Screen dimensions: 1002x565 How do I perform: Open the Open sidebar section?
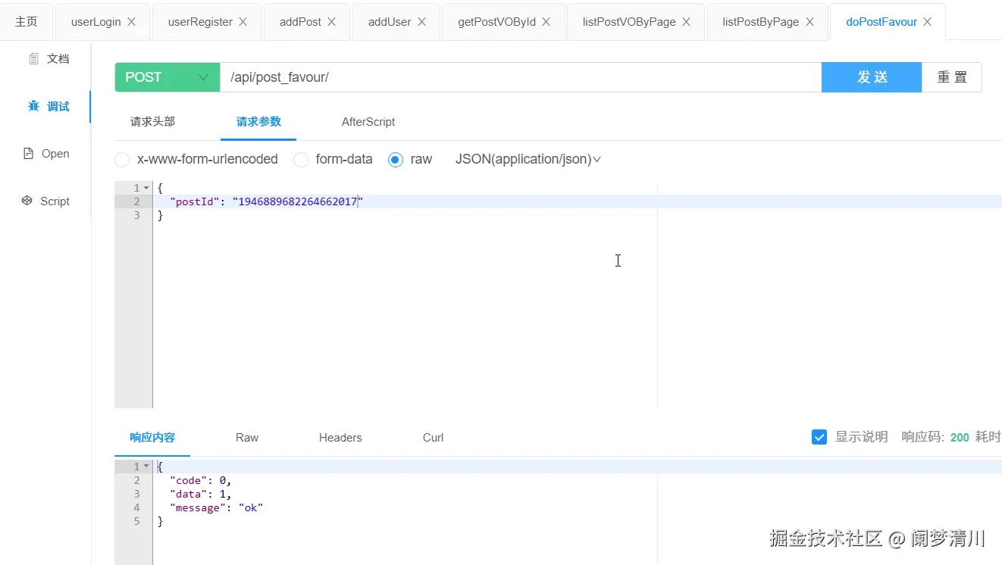[47, 154]
